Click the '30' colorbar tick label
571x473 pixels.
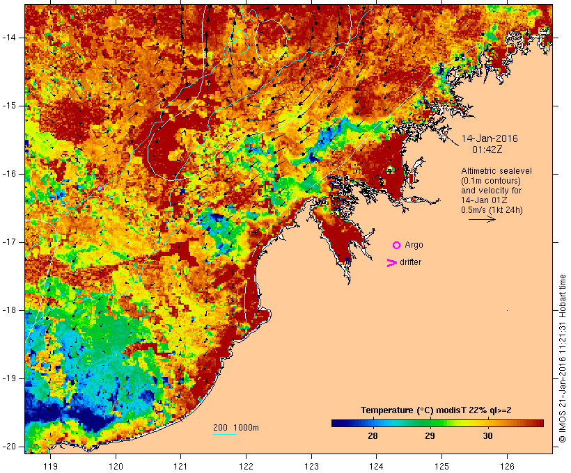coord(487,435)
